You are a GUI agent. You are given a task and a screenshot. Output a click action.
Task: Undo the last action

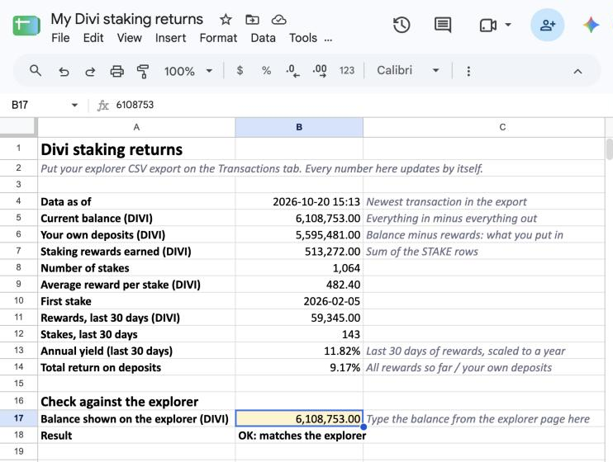pos(64,72)
